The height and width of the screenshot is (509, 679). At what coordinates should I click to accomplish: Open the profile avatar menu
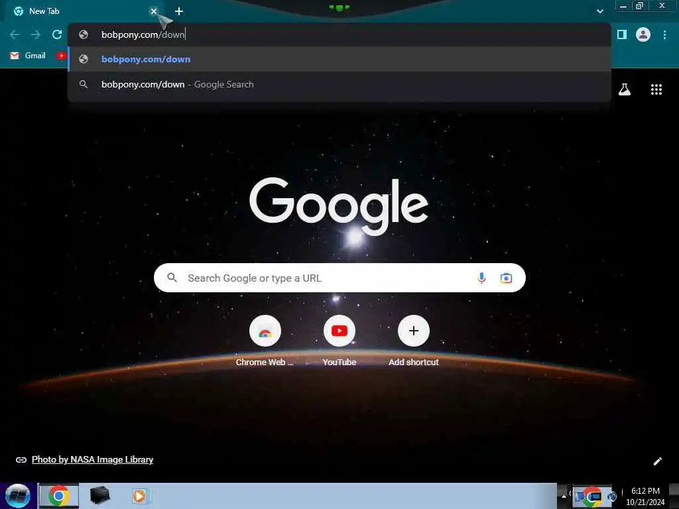(x=643, y=34)
